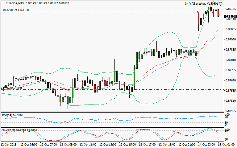Click the 0.88035 price scale label
This screenshot has width=237, height=148.
230,29
